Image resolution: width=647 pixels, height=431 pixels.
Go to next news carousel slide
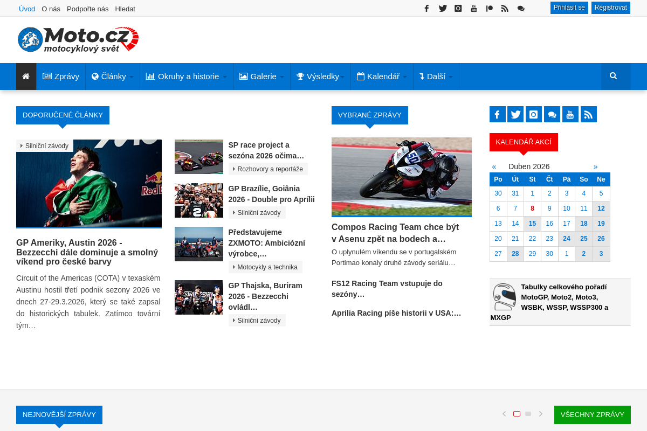coord(541,414)
